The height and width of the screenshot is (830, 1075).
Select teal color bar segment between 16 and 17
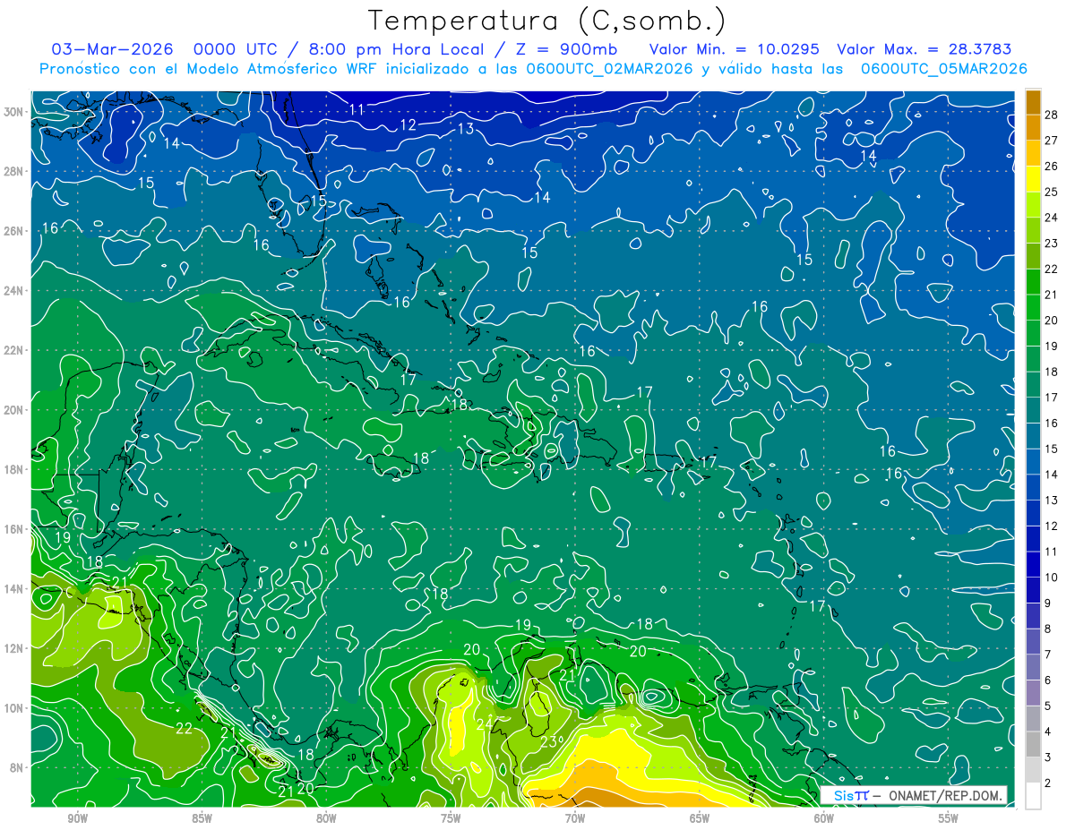pyautogui.click(x=1033, y=410)
